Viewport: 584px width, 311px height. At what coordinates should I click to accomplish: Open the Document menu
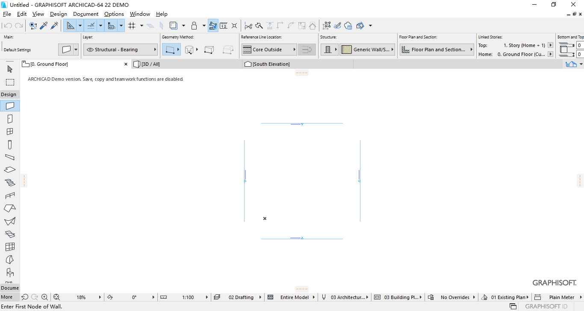[x=86, y=14]
